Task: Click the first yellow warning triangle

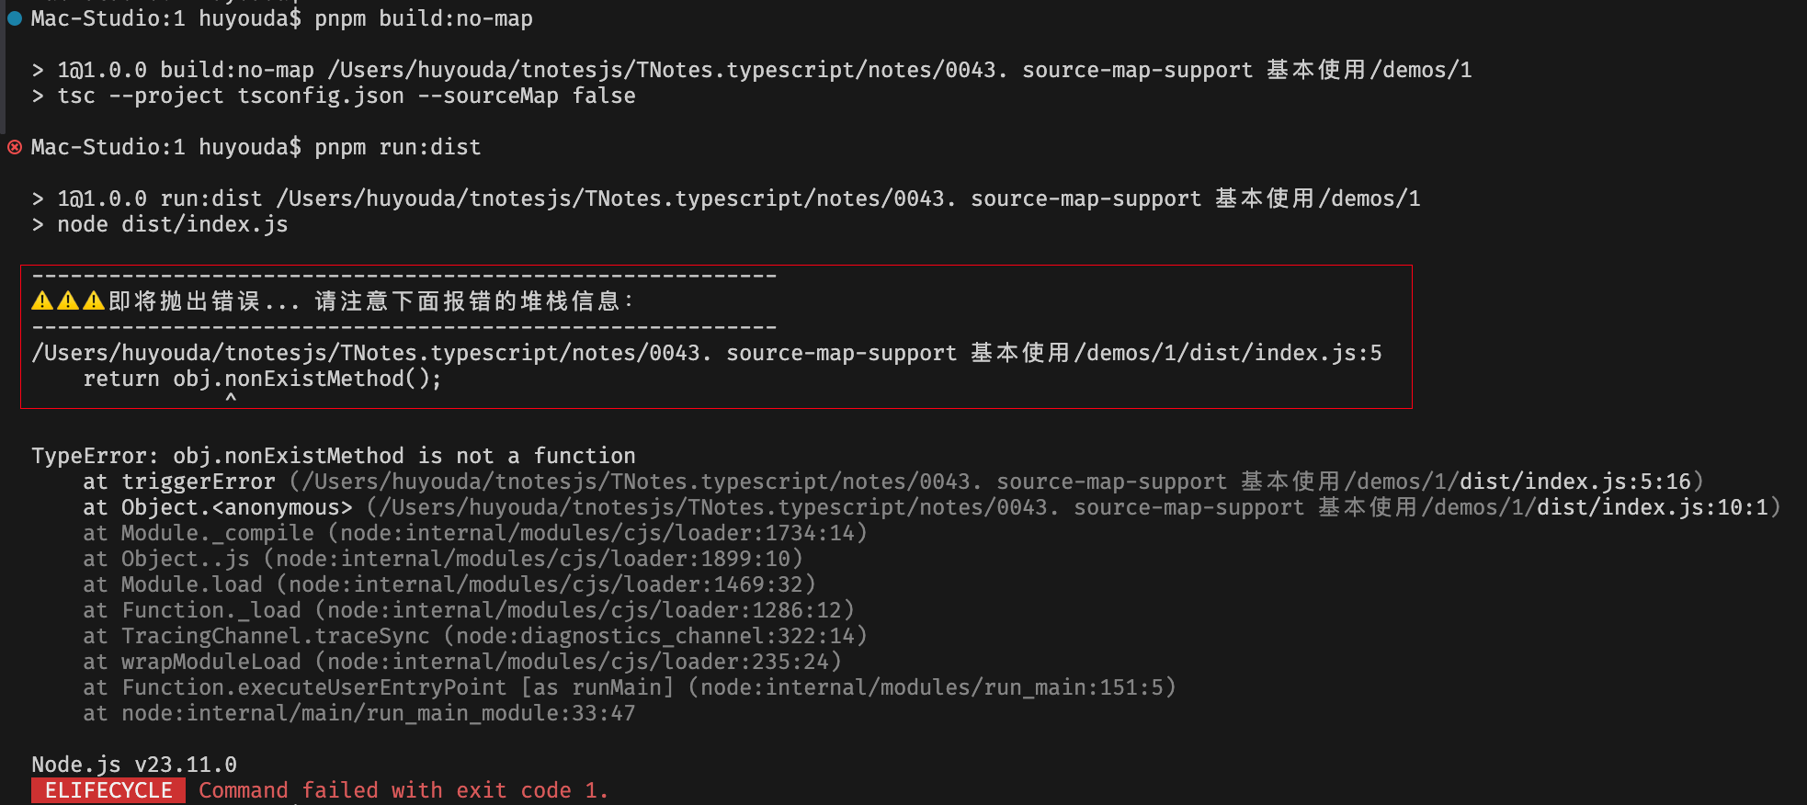Action: point(42,301)
